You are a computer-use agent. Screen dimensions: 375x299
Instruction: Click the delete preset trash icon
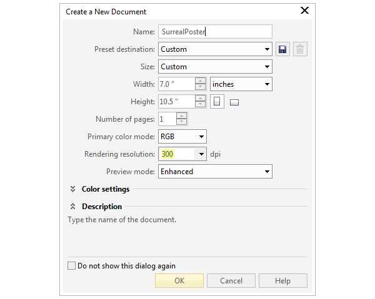(300, 49)
